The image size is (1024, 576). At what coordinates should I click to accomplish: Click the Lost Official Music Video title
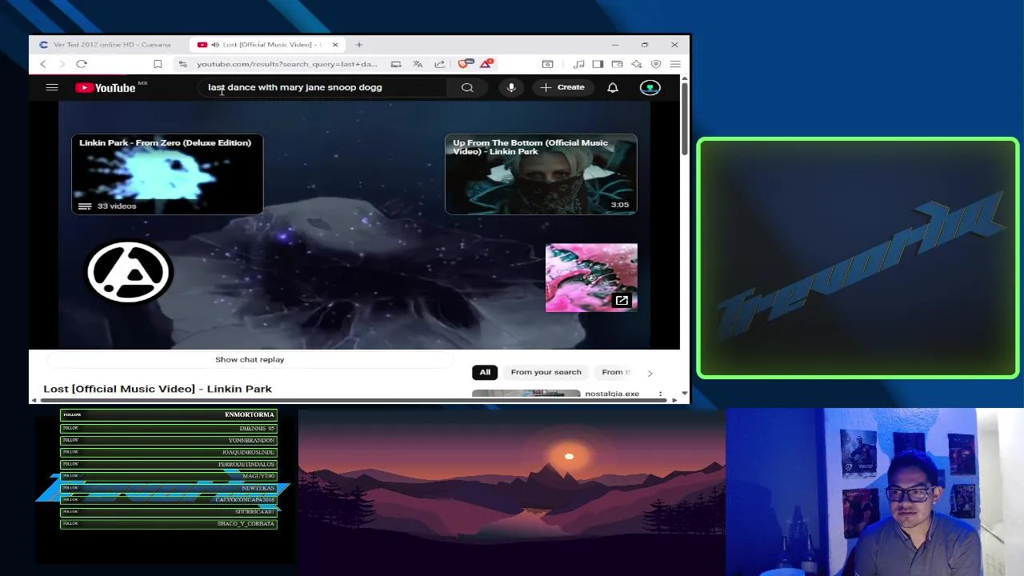click(x=158, y=389)
